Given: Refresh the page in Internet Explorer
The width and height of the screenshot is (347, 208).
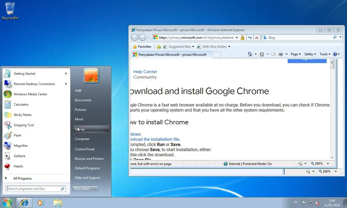Looking at the screenshot, I should tap(250, 38).
